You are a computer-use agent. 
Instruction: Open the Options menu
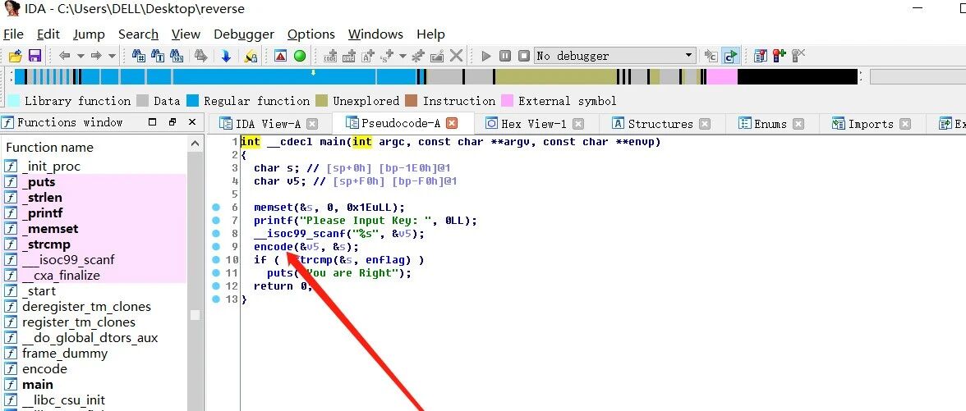[311, 34]
